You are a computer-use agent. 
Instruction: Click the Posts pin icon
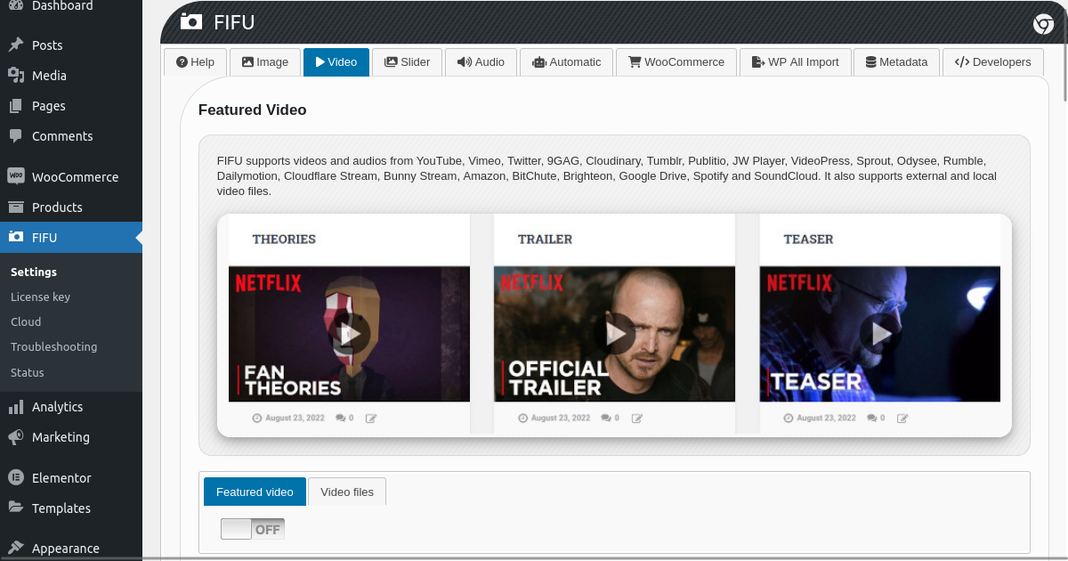[15, 45]
